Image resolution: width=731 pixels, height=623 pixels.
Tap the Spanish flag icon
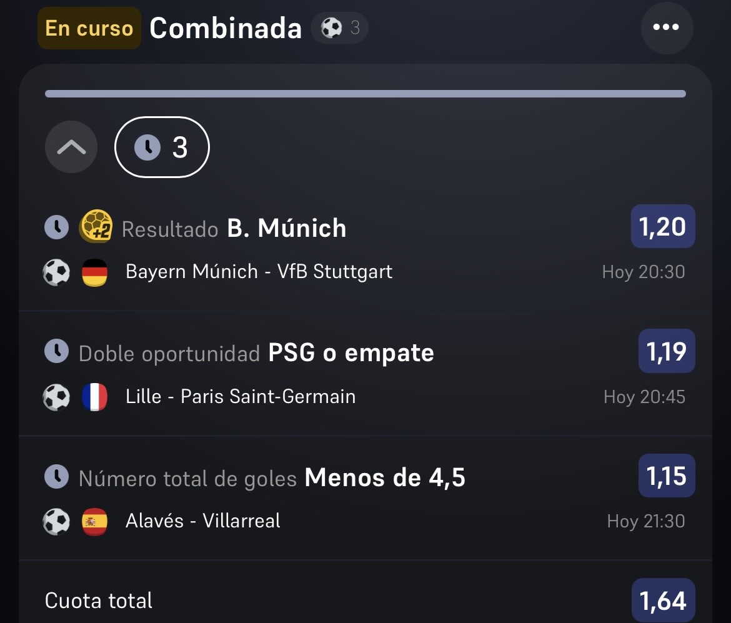pos(94,521)
